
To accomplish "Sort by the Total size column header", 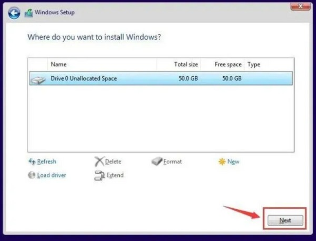I will (x=179, y=64).
